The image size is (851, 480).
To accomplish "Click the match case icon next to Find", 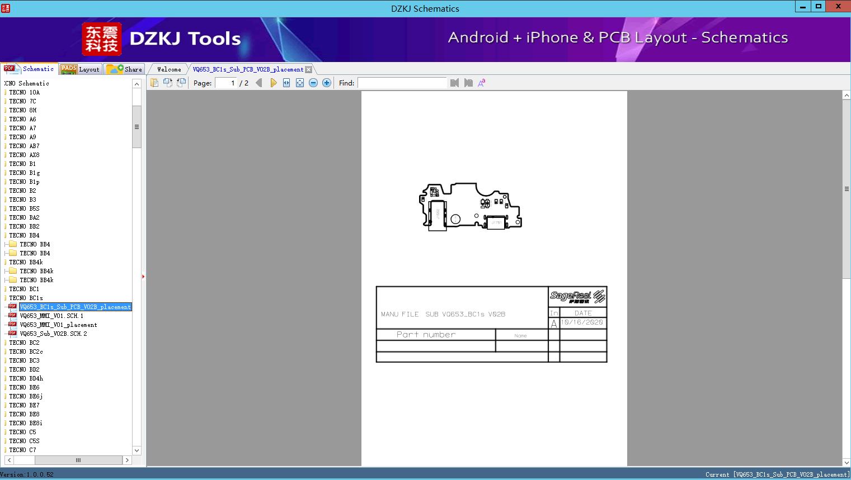I will coord(482,83).
